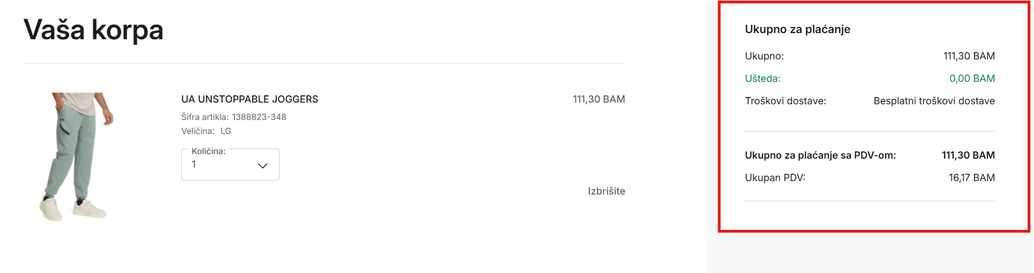This screenshot has height=273, width=1034.
Task: Click the Troškovi dostave: label
Action: click(785, 101)
